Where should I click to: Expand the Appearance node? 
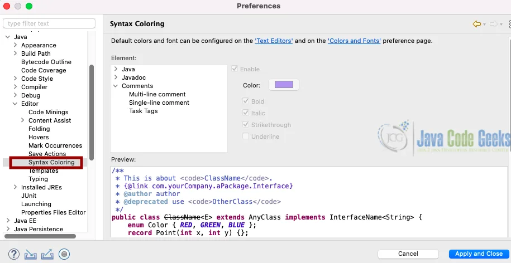[15, 45]
